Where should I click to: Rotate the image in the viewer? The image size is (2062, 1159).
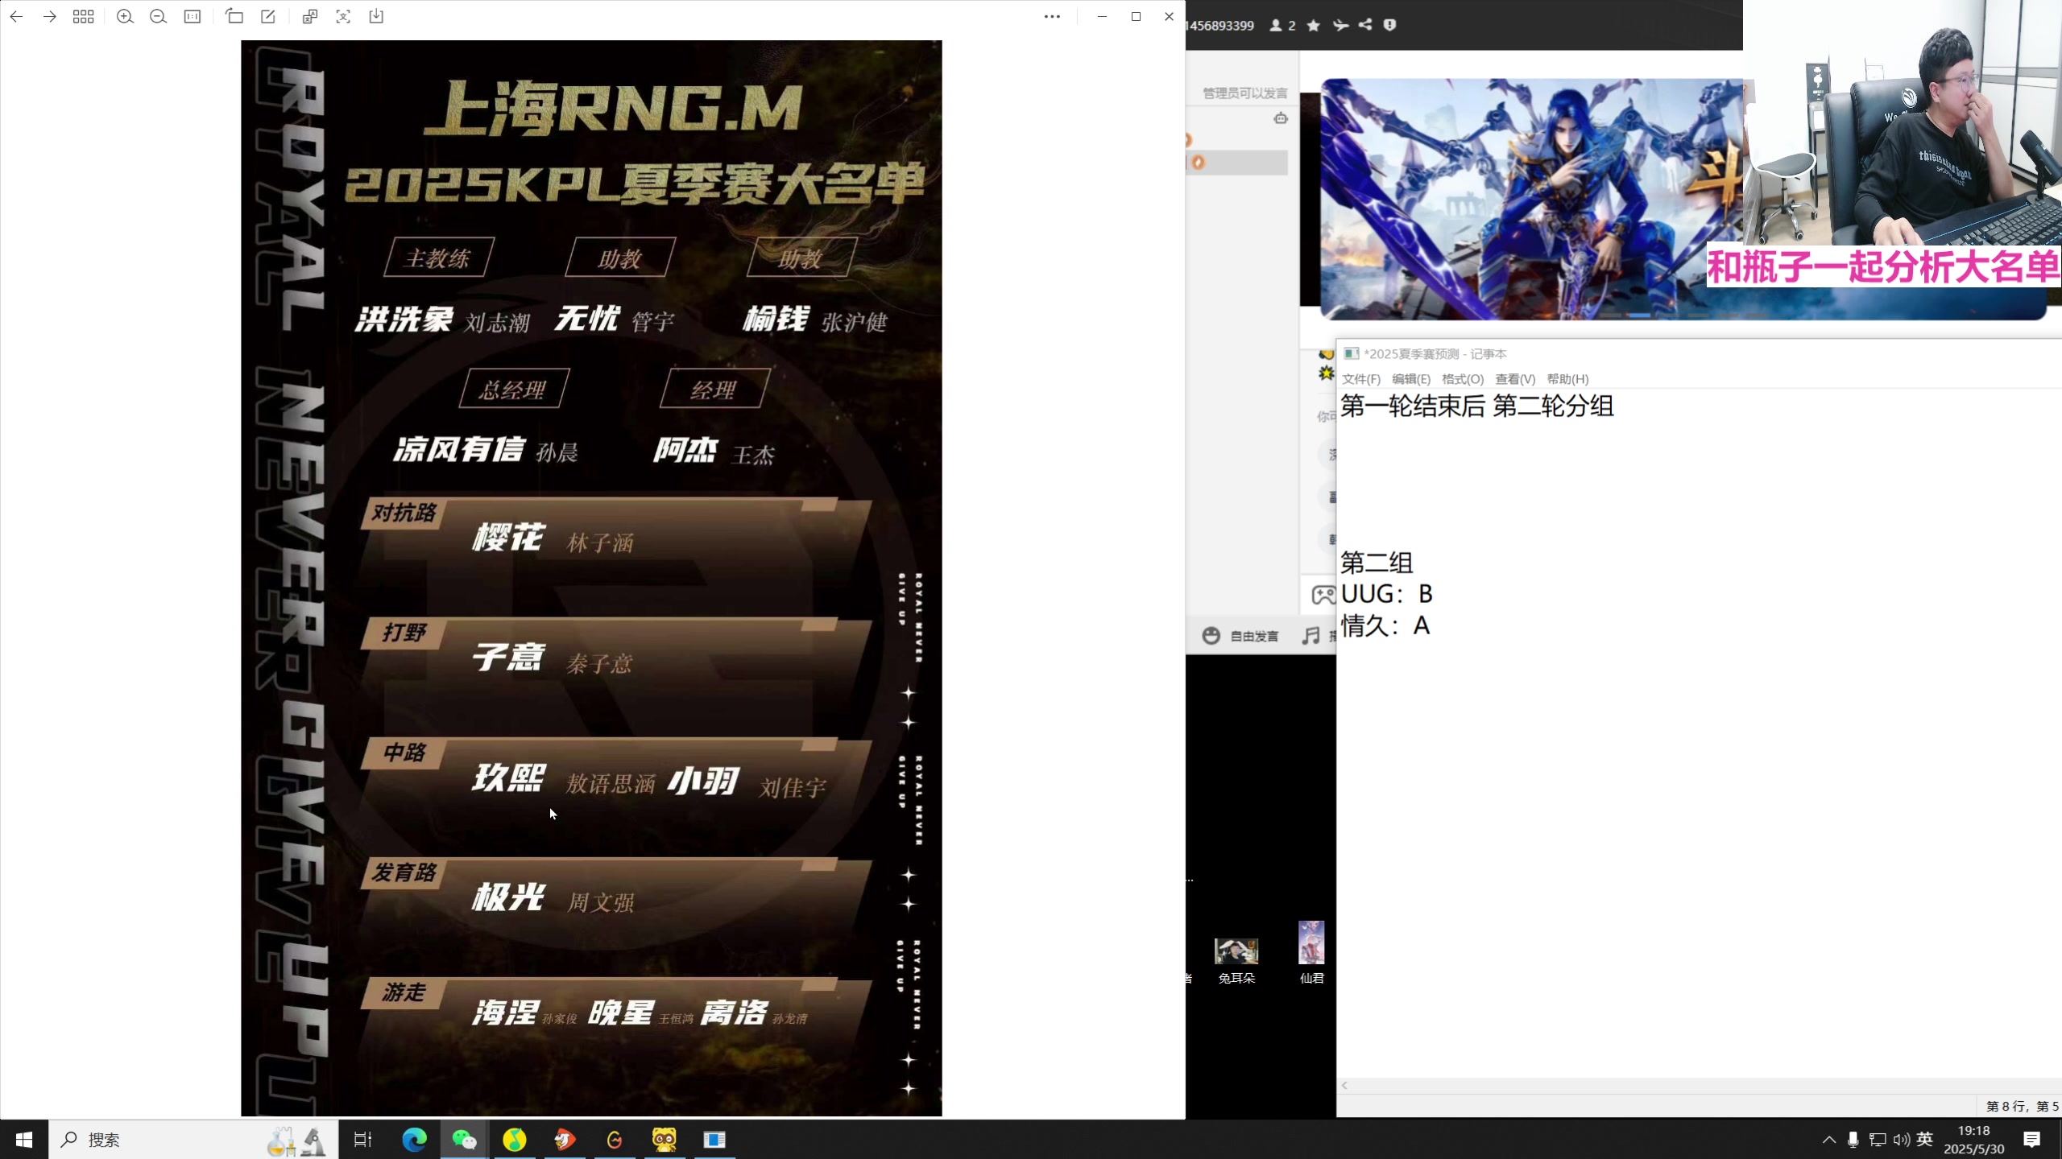(234, 16)
